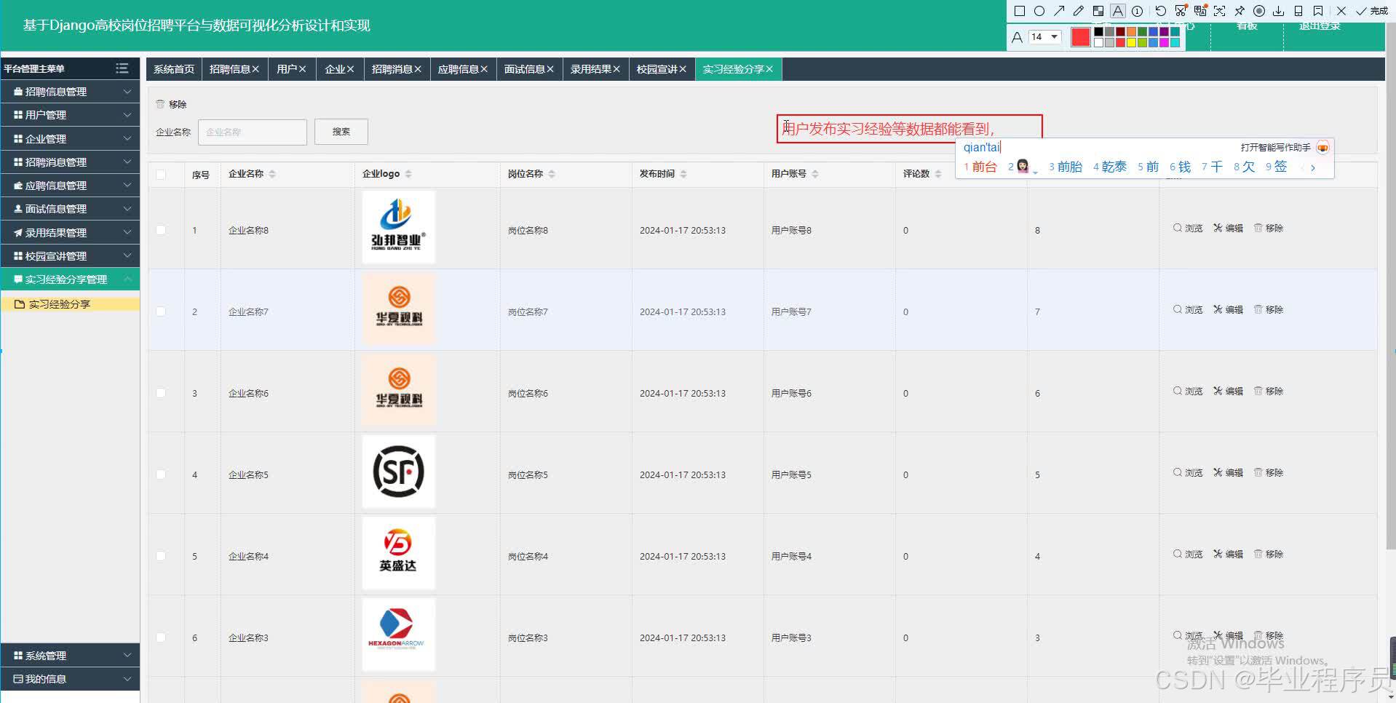Click 完成 to finish the screenshot
Viewport: 1396px width, 703px height.
point(1371,11)
